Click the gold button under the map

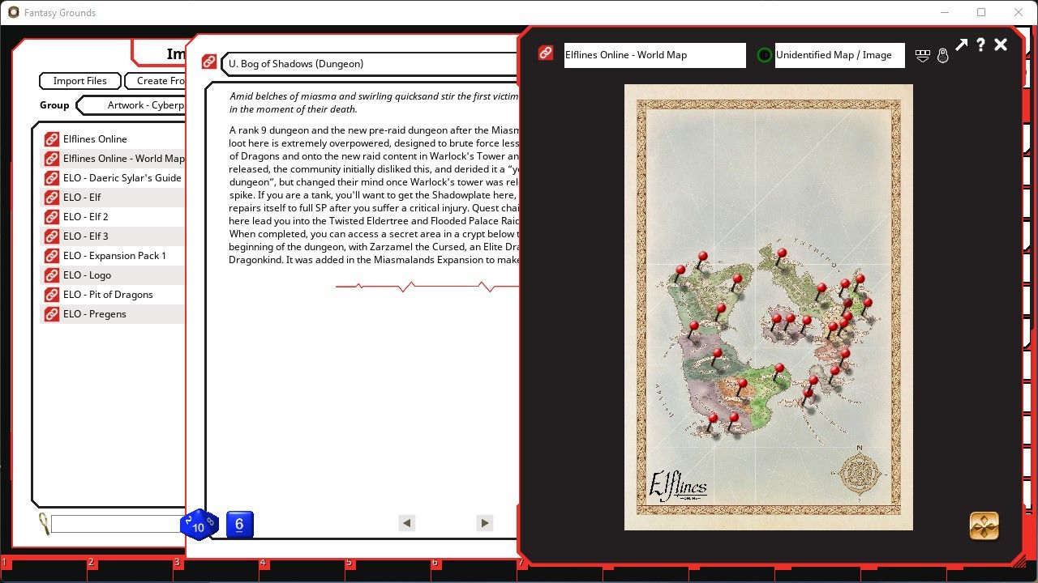coord(984,526)
